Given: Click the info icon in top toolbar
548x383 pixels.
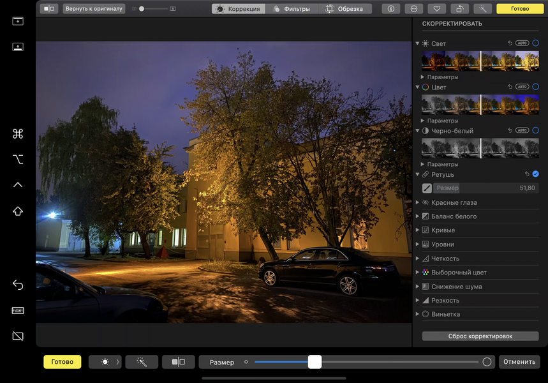Looking at the screenshot, I should point(390,9).
